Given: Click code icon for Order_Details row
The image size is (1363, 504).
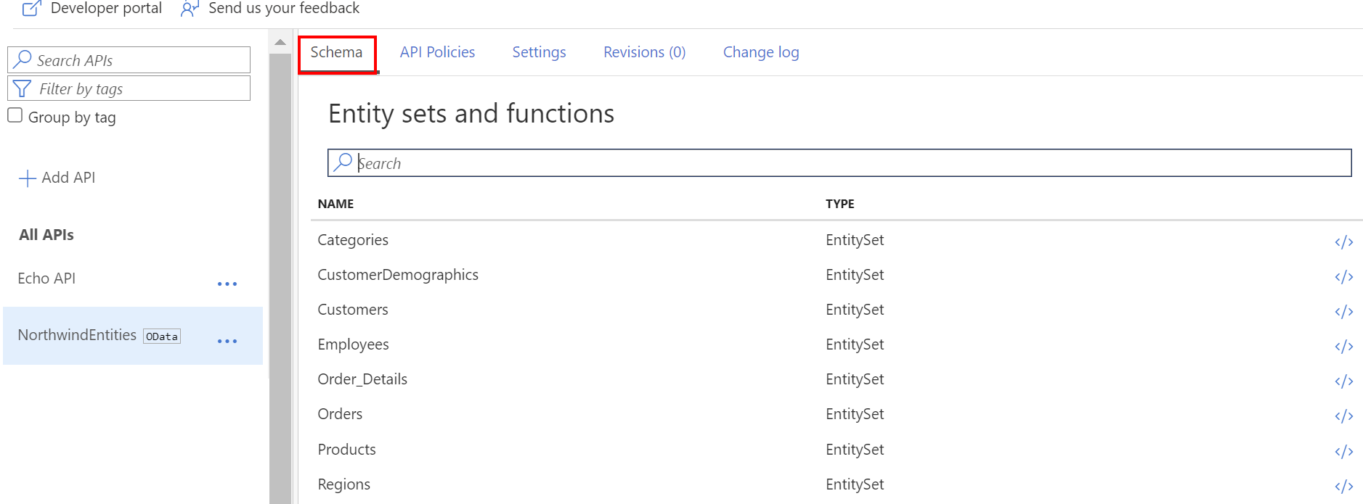Looking at the screenshot, I should pyautogui.click(x=1343, y=381).
